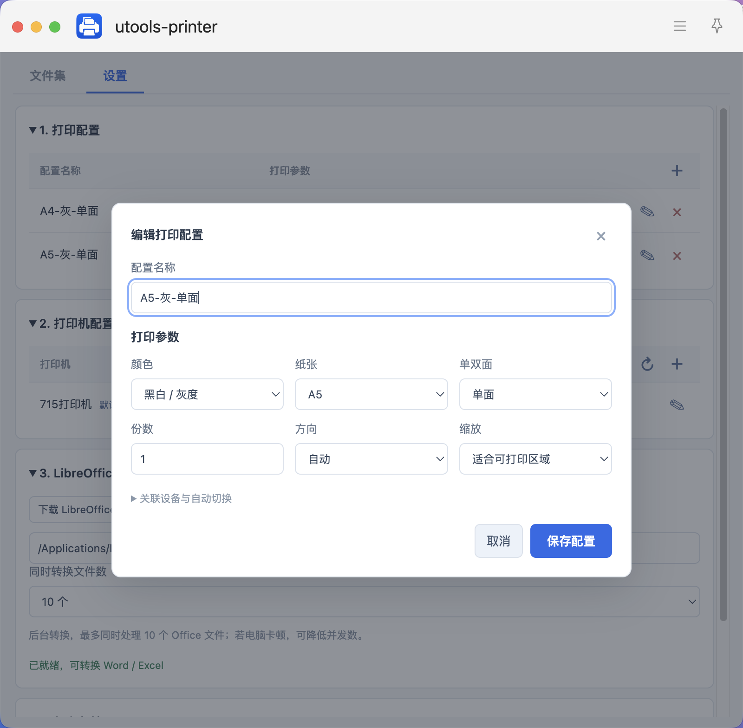Click the LibreOffice /Applications path field
Image resolution: width=743 pixels, height=728 pixels.
point(71,548)
